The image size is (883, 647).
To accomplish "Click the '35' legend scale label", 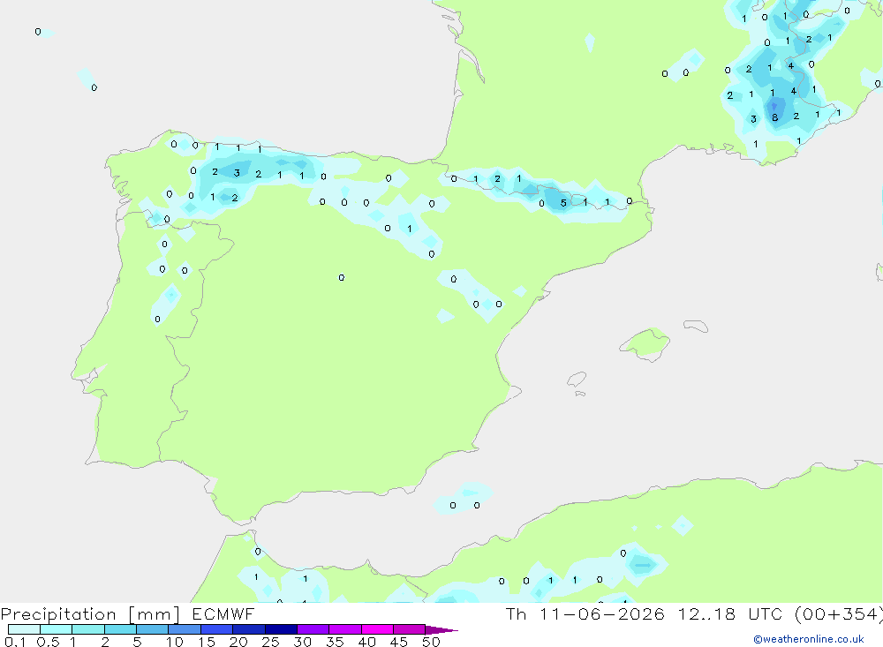I will [x=335, y=642].
